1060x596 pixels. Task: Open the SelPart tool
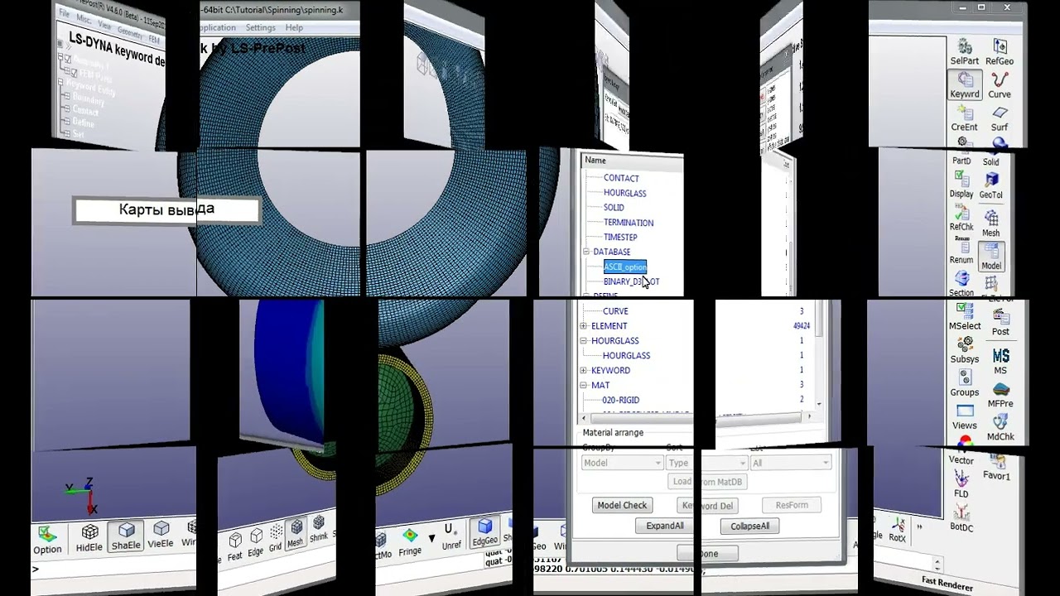[x=965, y=51]
